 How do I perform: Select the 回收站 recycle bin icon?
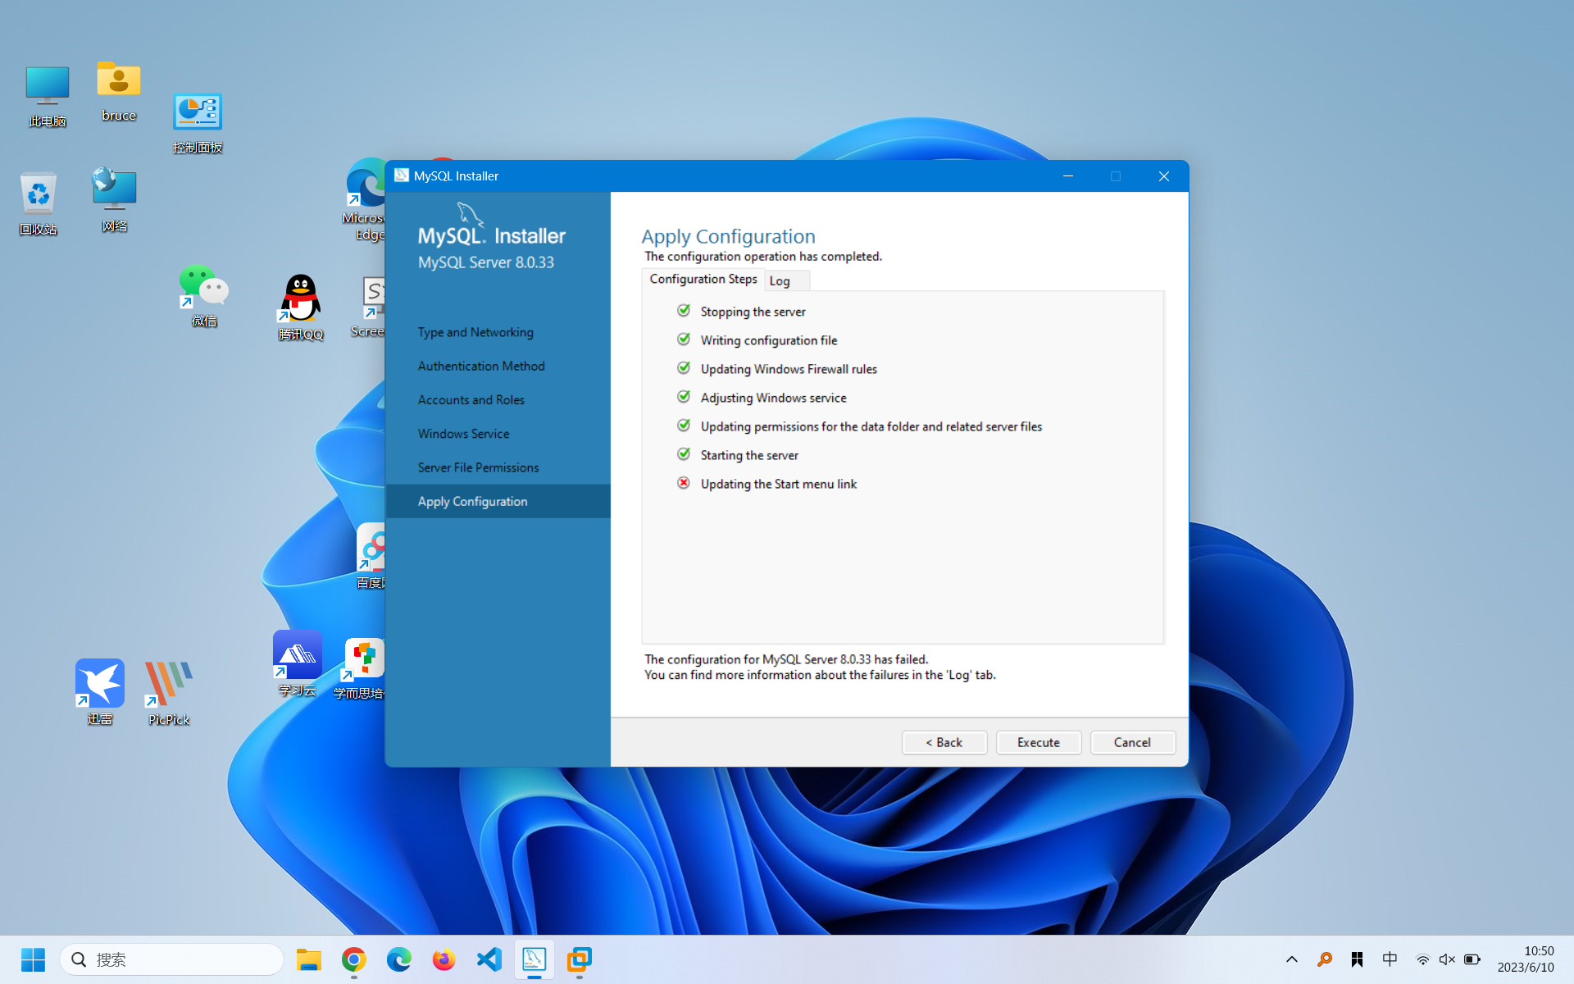coord(39,204)
